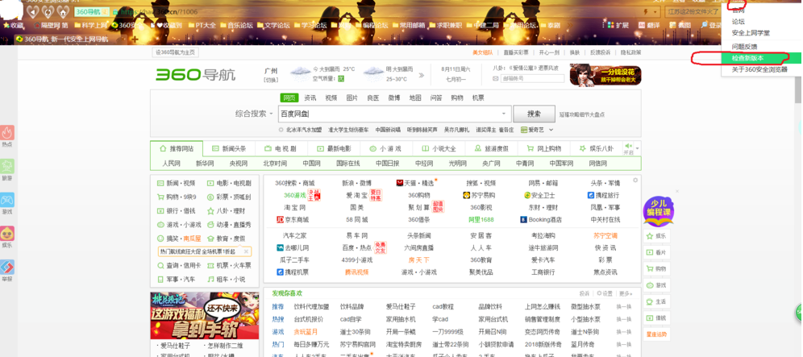803x357 pixels.
Task: Click the 少儿编程课 round promo icon
Action: coord(658,211)
